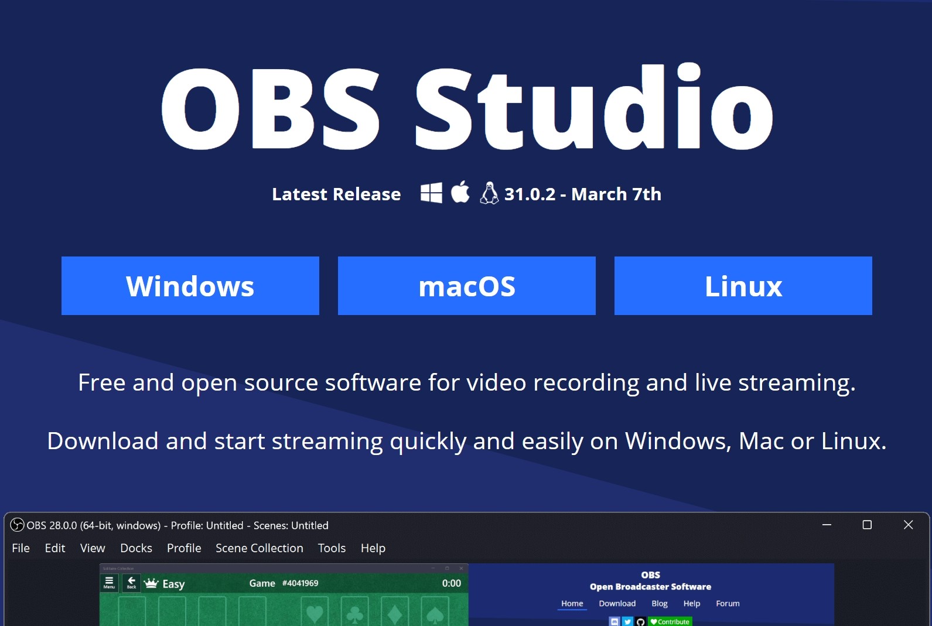The image size is (932, 626).
Task: Click the Windows logo beside Latest Release
Action: click(x=431, y=193)
